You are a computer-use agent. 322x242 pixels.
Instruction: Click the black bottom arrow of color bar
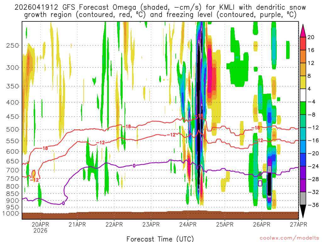click(x=303, y=211)
